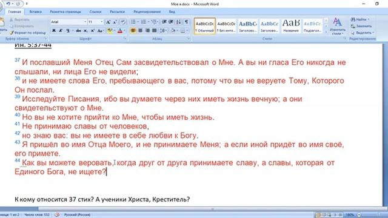This screenshot has height=218, width=388.
Task: Switch to the Вставка tab
Action: pyautogui.click(x=35, y=12)
